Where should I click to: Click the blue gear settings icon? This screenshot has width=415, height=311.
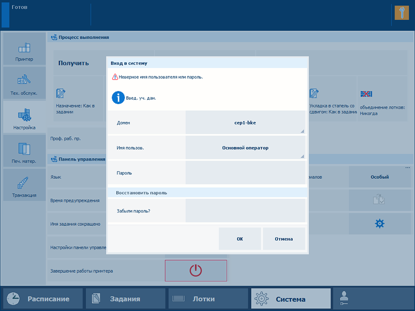pyautogui.click(x=379, y=224)
